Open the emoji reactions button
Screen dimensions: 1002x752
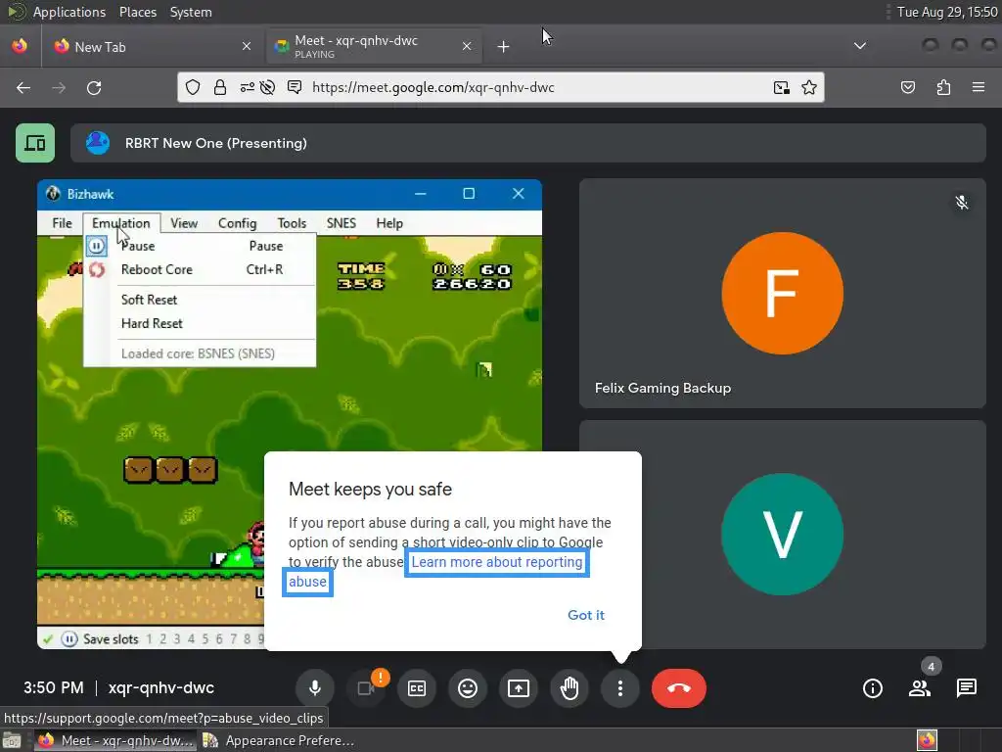[x=468, y=688]
